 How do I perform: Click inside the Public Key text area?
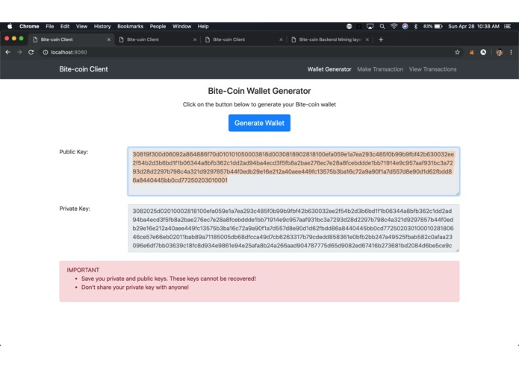pyautogui.click(x=293, y=171)
